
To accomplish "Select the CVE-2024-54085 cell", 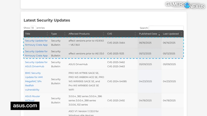I will pyautogui.click(x=117, y=82).
